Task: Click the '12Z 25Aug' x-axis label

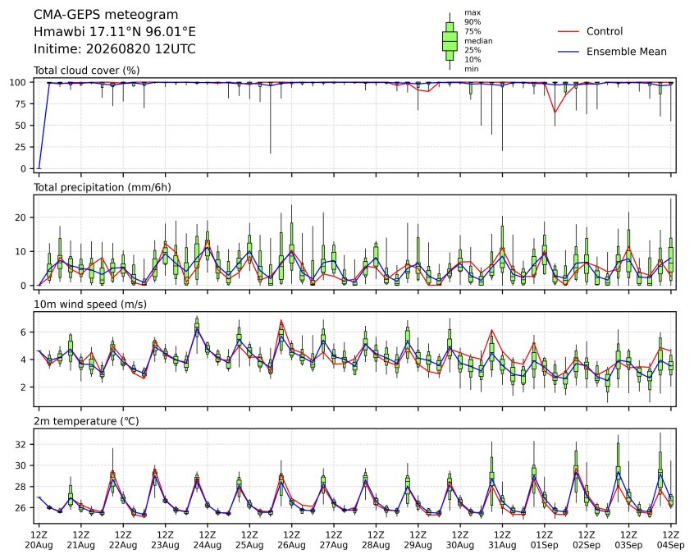Action: [249, 540]
